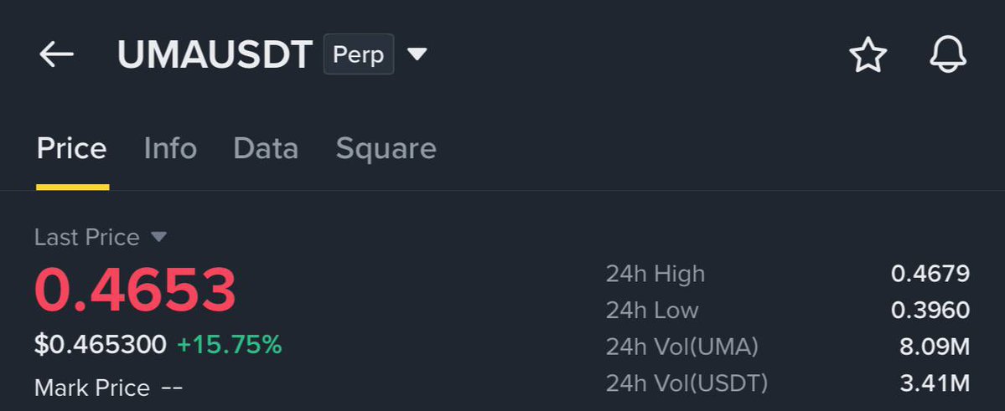1005x411 pixels.
Task: Tap the 24h Vol(USDT) value 3.41M
Action: 935,383
